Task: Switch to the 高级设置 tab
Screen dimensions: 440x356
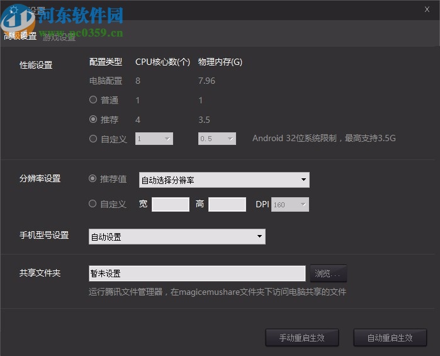Action: pyautogui.click(x=20, y=37)
